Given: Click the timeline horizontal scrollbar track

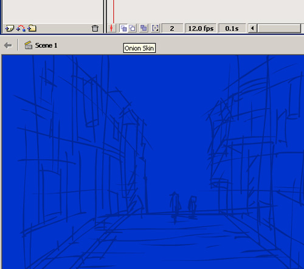Looking at the screenshot, I should point(279,28).
